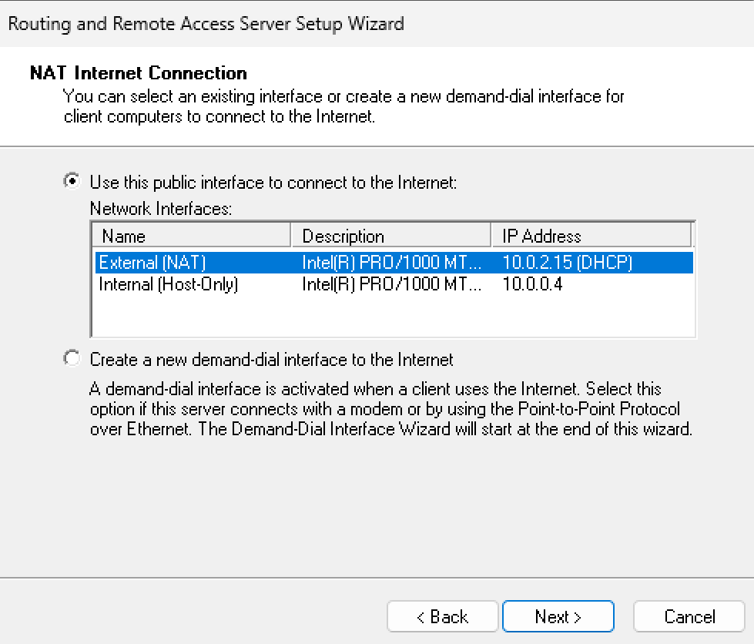Select the External (NAT) interface name
Screen dimensions: 754x644
click(x=152, y=263)
